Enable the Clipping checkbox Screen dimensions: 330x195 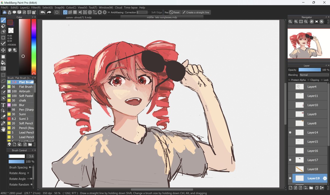(308, 80)
